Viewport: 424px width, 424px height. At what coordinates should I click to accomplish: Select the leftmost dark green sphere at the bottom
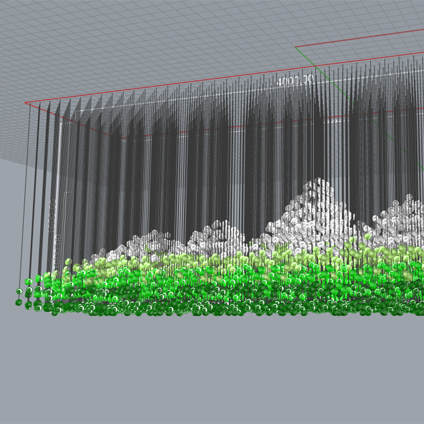(x=19, y=302)
